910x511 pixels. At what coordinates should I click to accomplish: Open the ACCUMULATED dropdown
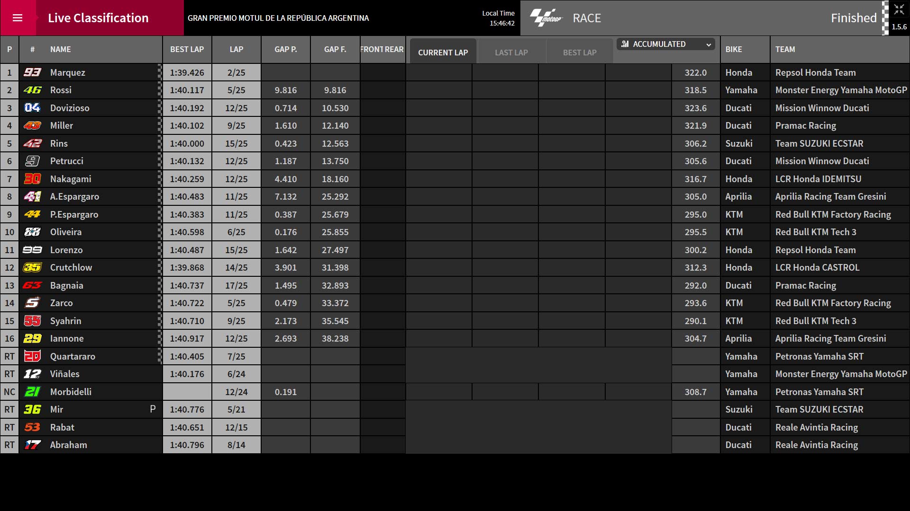click(x=666, y=44)
